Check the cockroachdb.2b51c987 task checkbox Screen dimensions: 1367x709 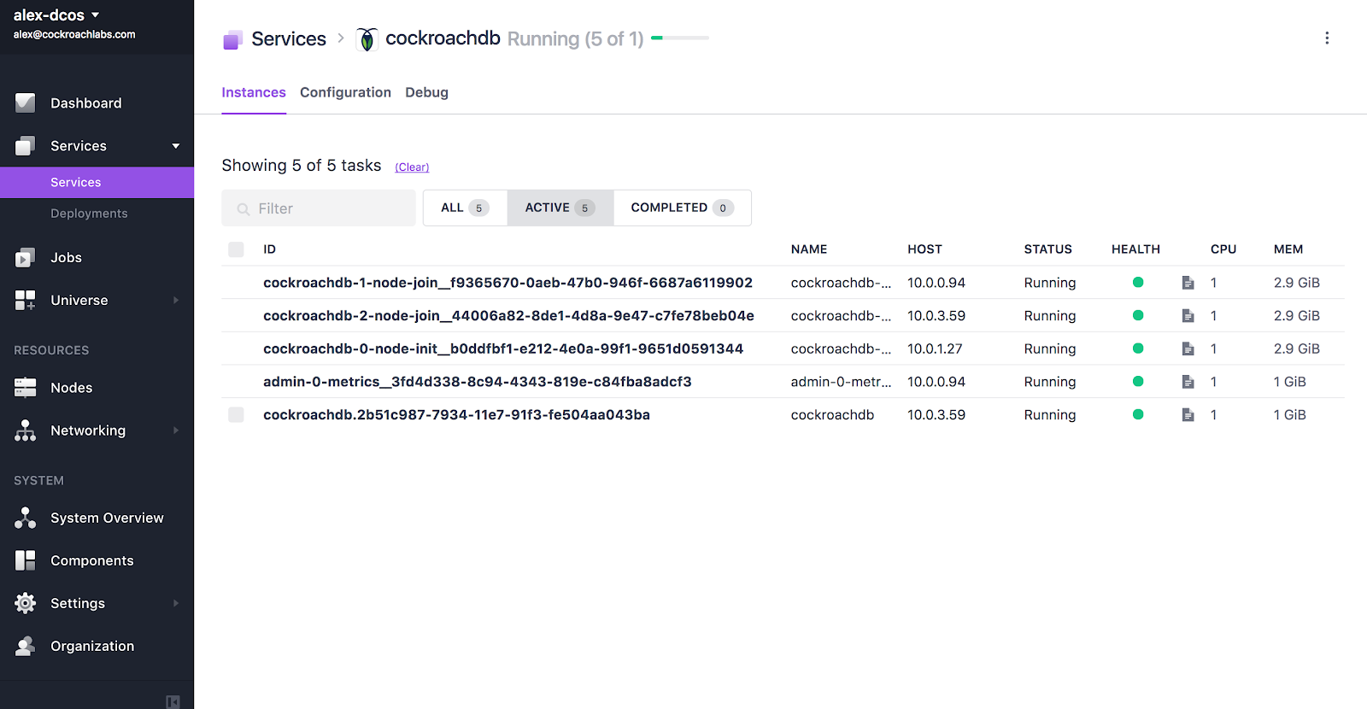237,415
